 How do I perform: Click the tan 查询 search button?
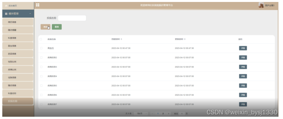coord(45,27)
